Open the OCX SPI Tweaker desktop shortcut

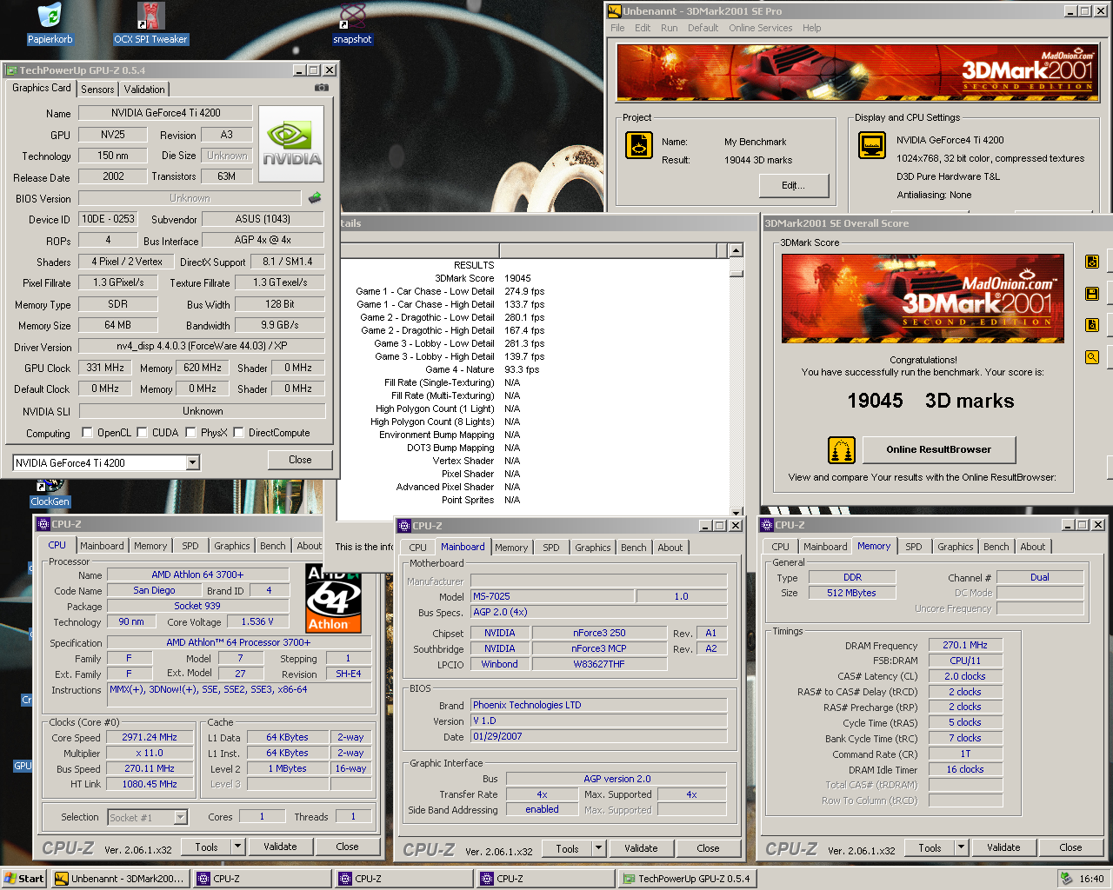150,16
